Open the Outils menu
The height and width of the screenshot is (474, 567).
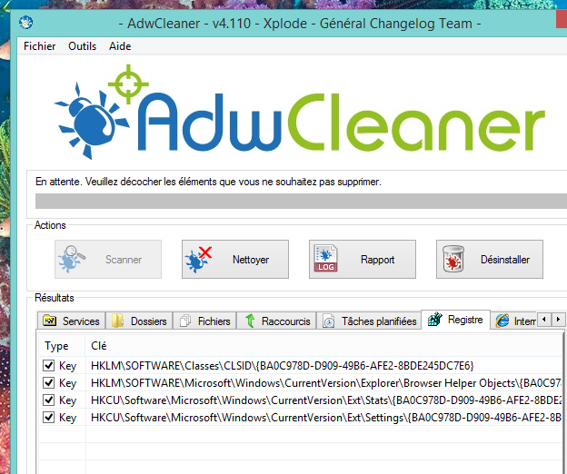(x=83, y=46)
